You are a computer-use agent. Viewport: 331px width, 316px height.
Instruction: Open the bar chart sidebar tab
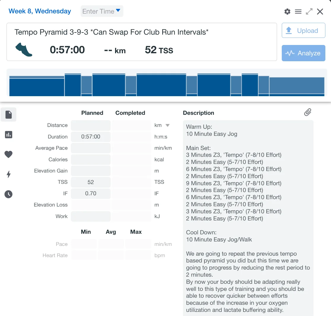[x=9, y=135]
